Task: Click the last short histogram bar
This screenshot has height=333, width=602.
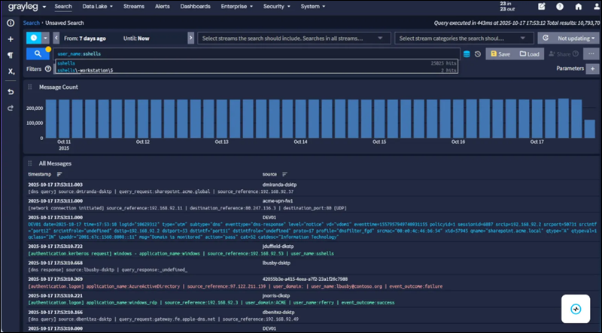Action: click(589, 129)
